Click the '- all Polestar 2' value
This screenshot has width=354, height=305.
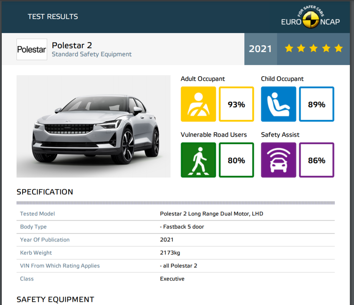(179, 266)
